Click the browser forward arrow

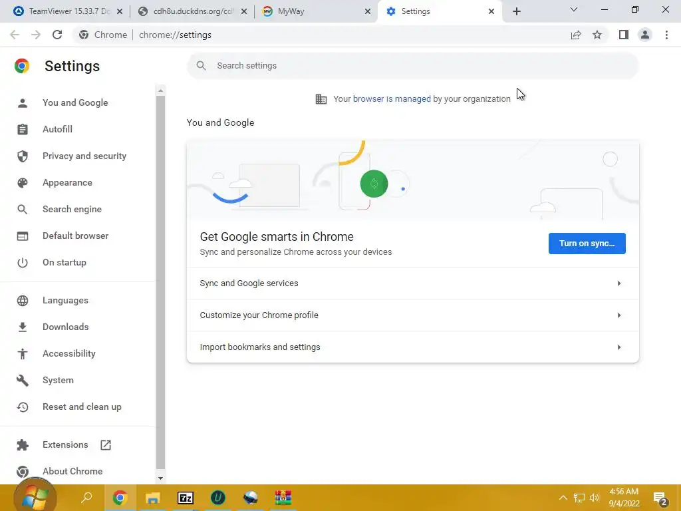[x=36, y=35]
